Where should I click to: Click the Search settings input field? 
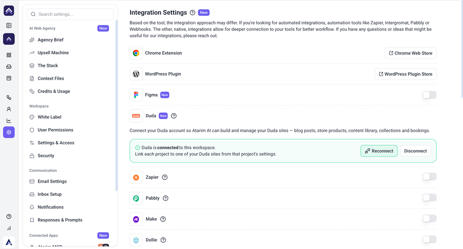(70, 14)
